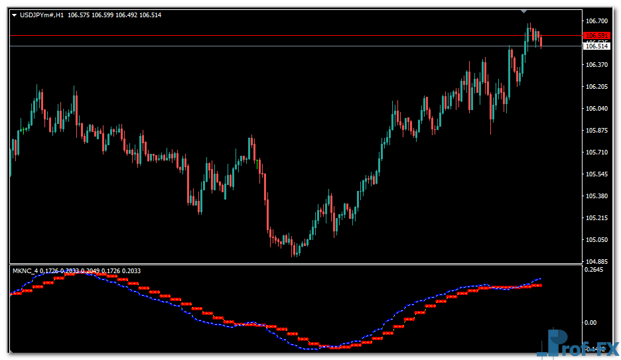Click the 105.050 price scale label
The height and width of the screenshot is (360, 621).
(596, 240)
